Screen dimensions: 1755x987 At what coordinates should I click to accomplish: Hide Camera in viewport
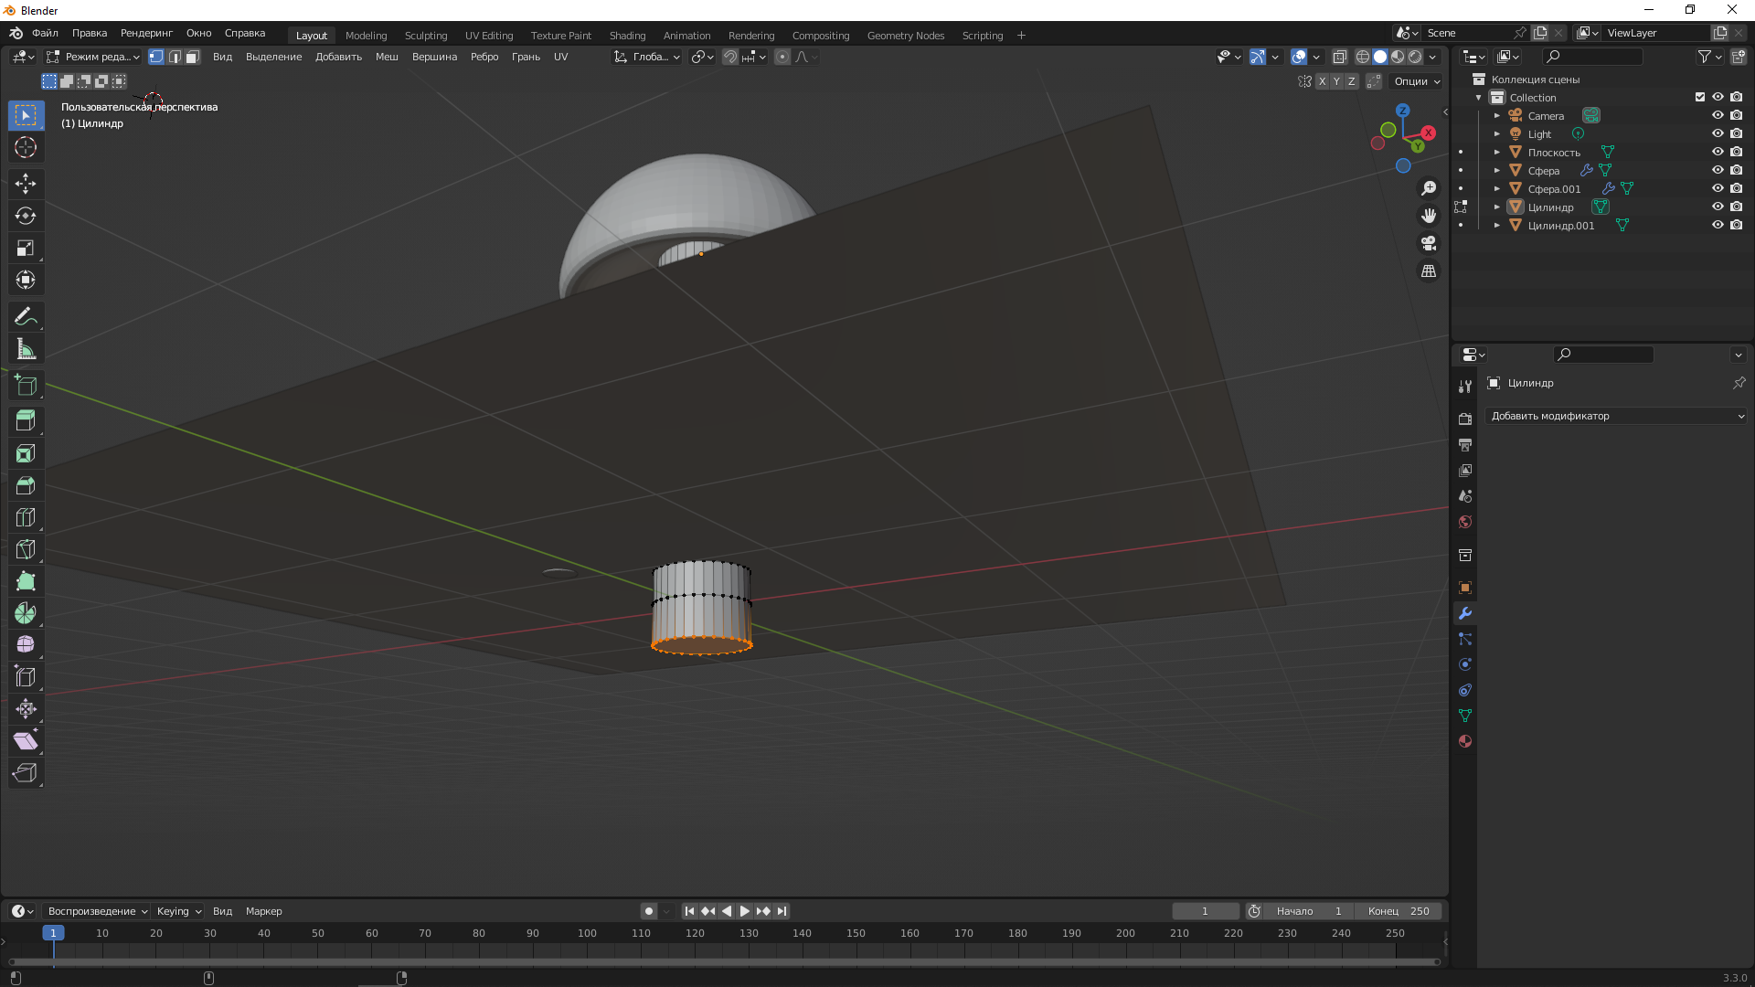coord(1718,115)
